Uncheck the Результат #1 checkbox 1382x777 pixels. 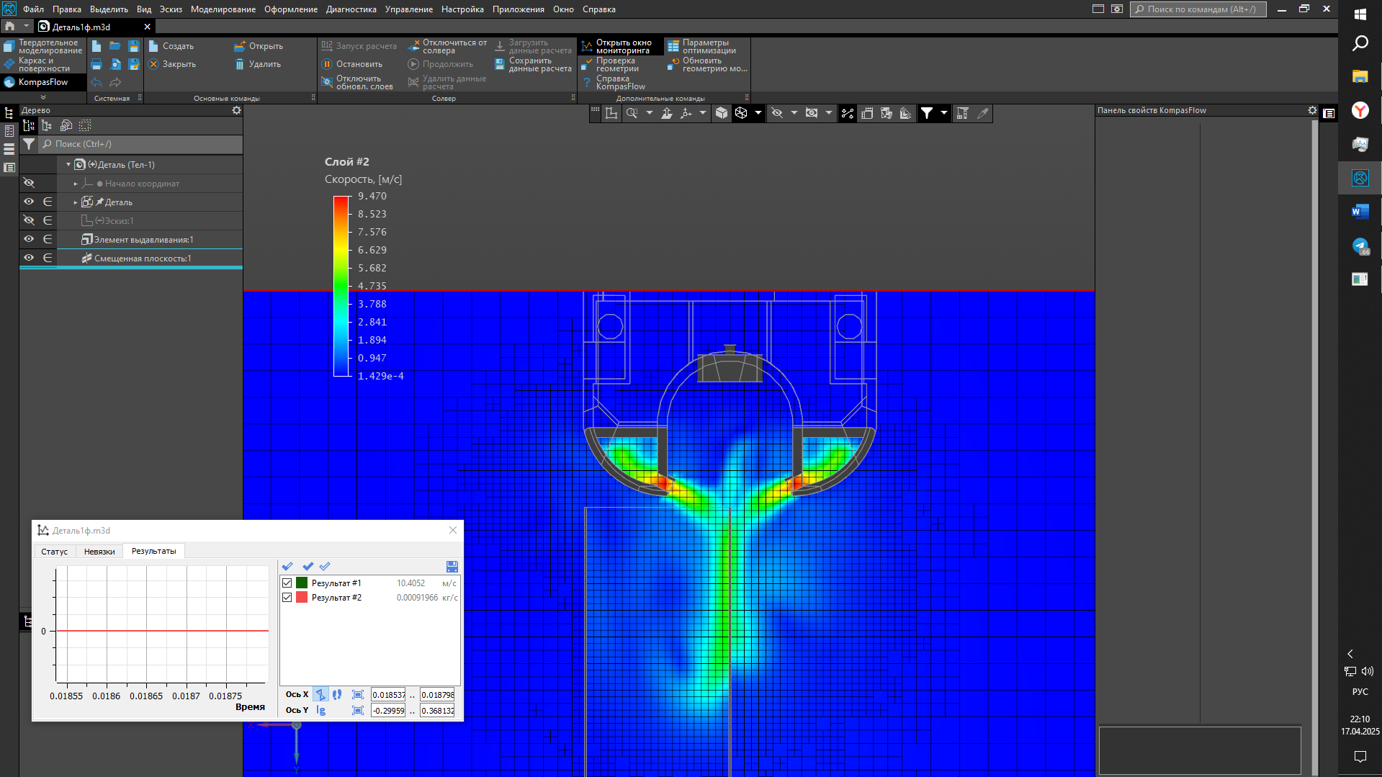(287, 583)
